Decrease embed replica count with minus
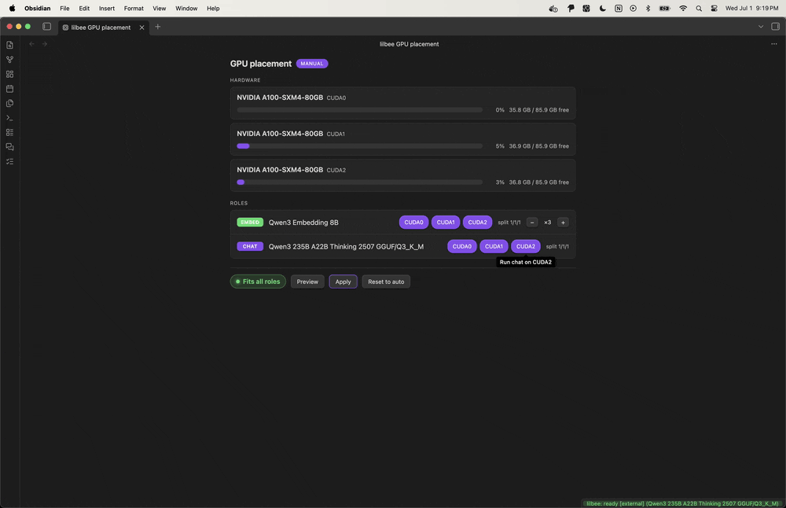The image size is (786, 508). (x=532, y=223)
